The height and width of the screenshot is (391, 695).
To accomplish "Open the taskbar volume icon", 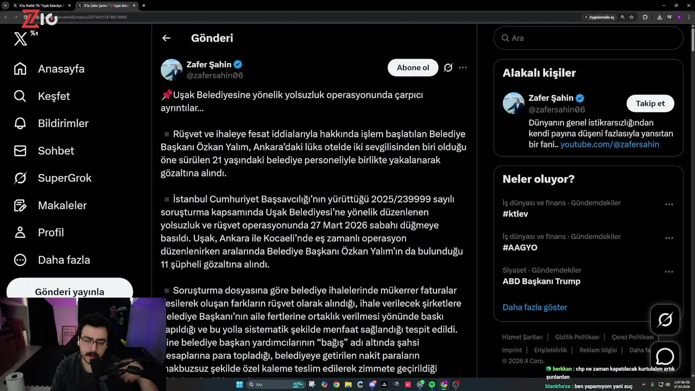I will click(667, 384).
